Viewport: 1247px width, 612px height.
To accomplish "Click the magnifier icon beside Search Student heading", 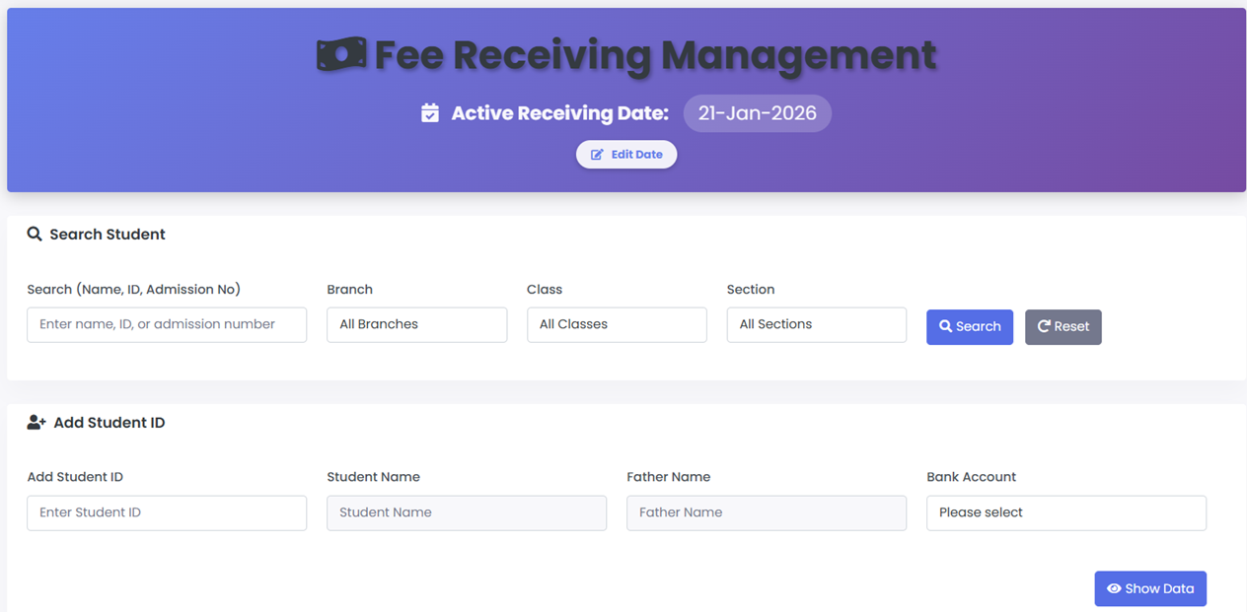I will pos(35,235).
